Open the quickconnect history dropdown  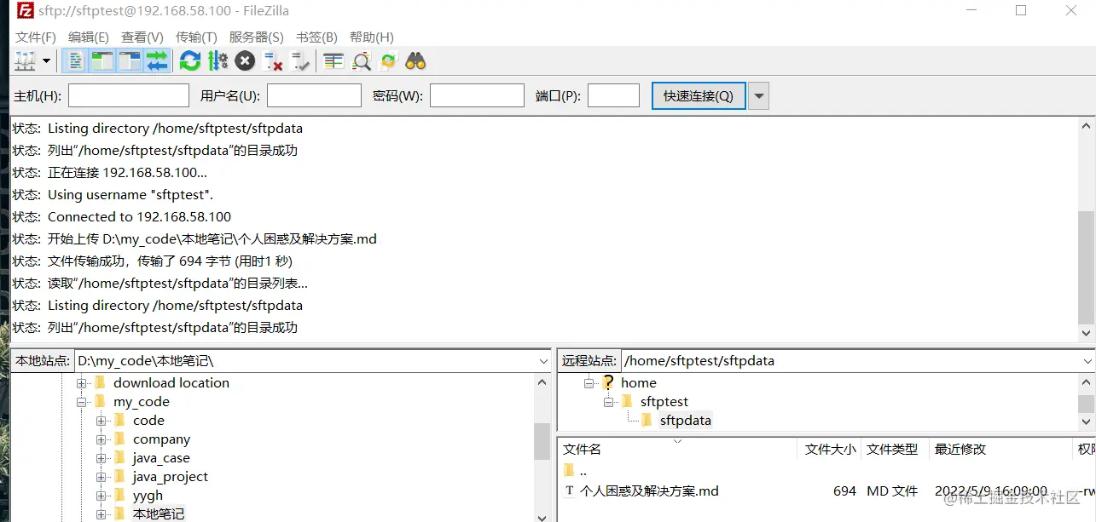coord(757,95)
